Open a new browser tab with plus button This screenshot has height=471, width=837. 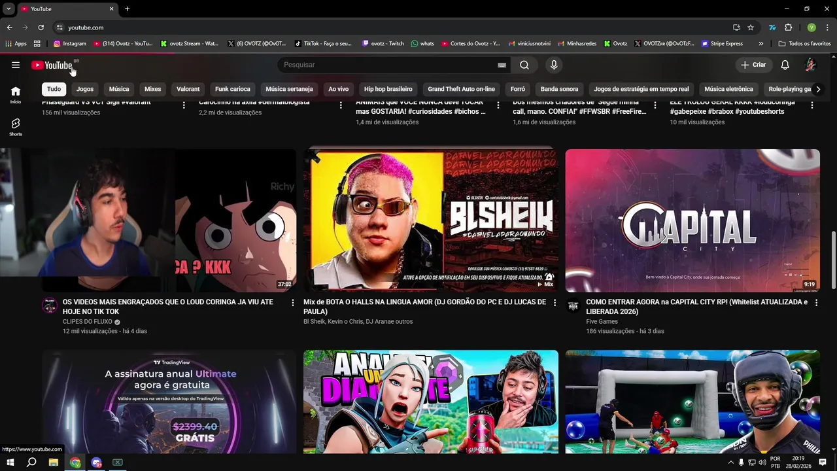[127, 9]
